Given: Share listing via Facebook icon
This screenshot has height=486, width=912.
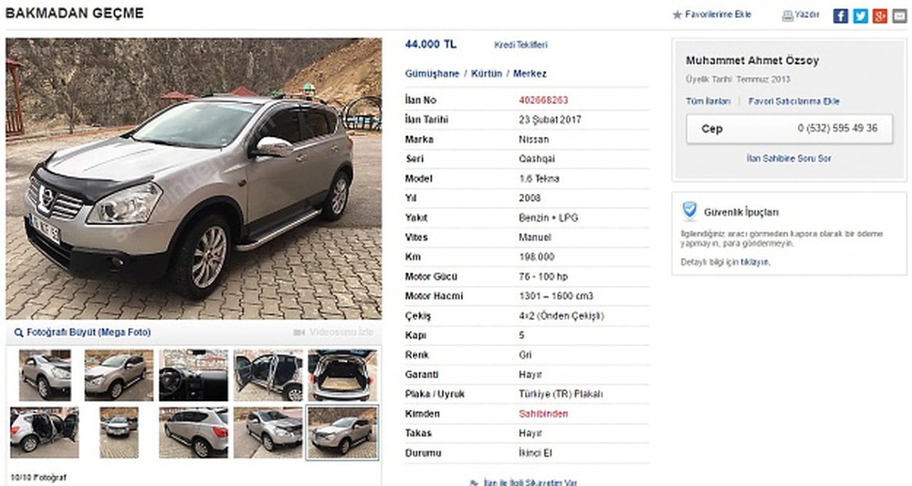Looking at the screenshot, I should pos(841,16).
